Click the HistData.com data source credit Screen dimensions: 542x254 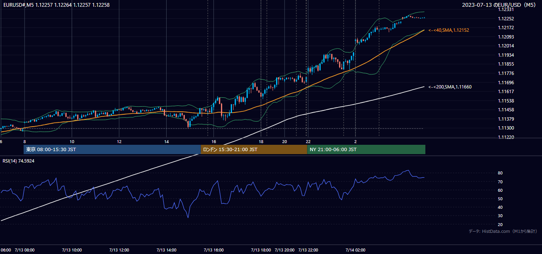(503, 231)
